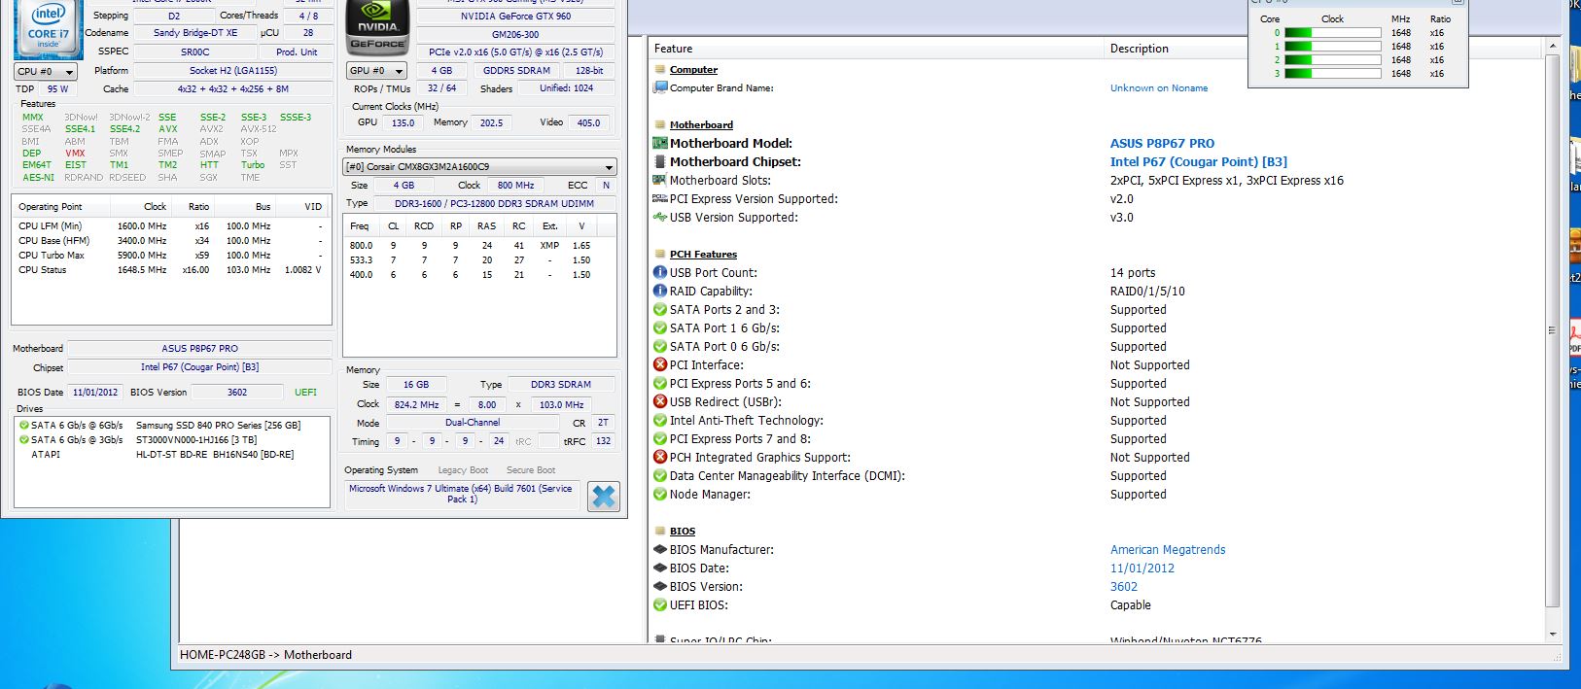Screen dimensions: 1581x689
Task: Click the BIOS Manufacturer chip icon
Action: (660, 549)
